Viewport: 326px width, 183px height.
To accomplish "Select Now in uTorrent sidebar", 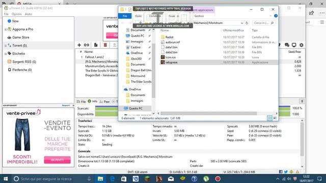I will 15,21.
